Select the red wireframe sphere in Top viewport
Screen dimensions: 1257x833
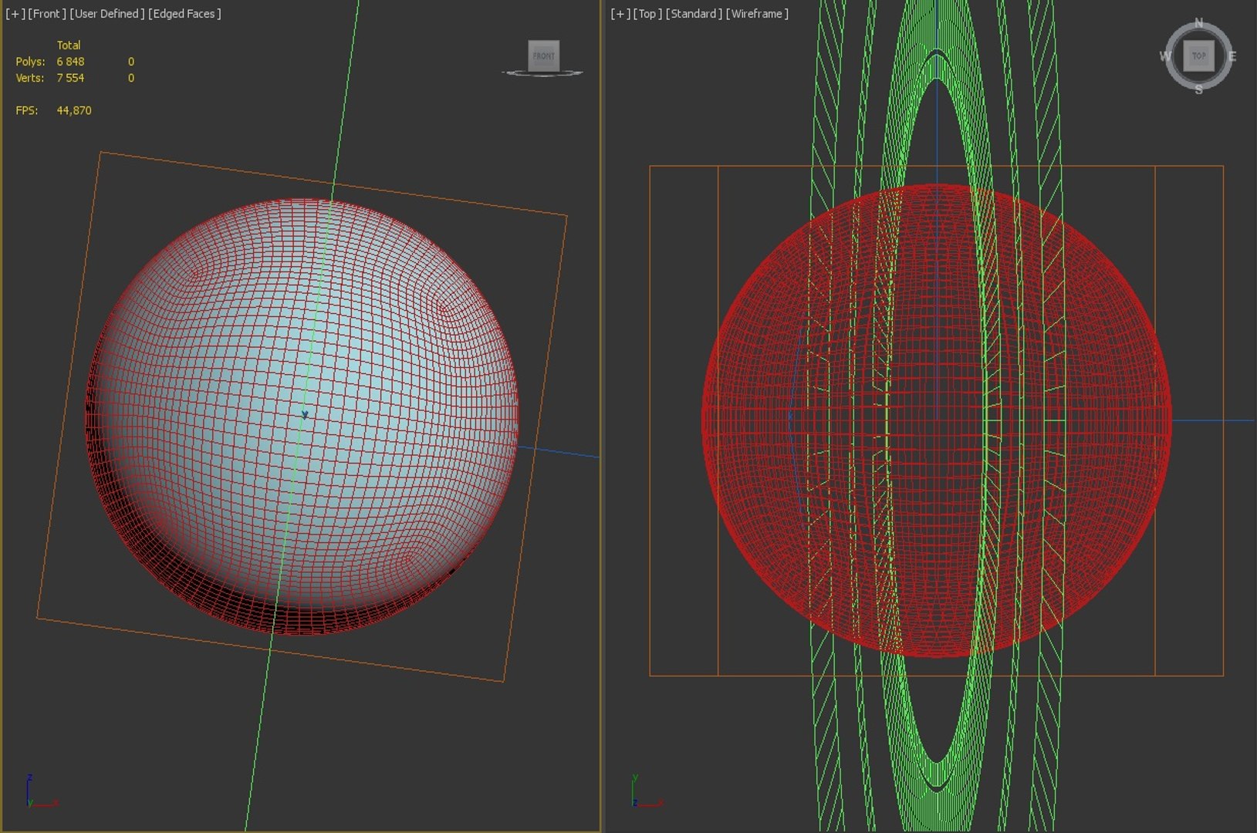click(937, 420)
